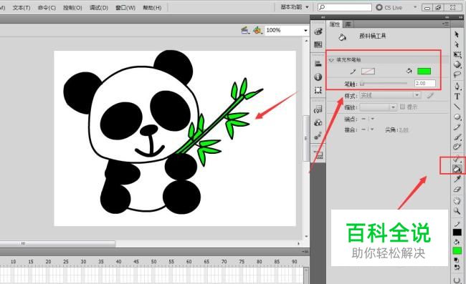Open the 样式 stroke style dropdown
This screenshot has height=284, width=466.
(x=390, y=95)
